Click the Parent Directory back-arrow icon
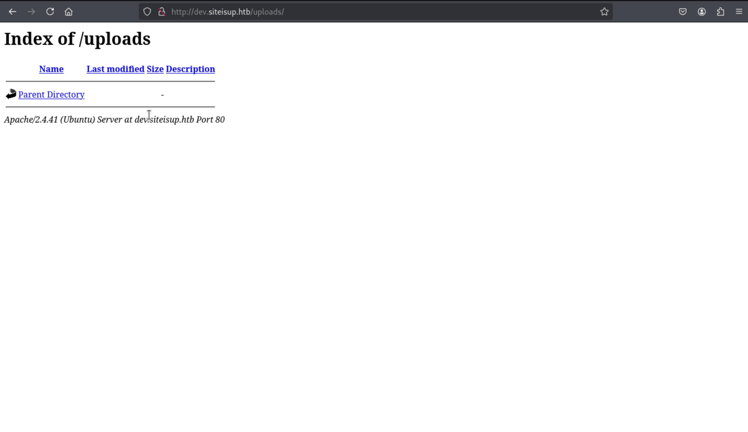 (x=11, y=94)
